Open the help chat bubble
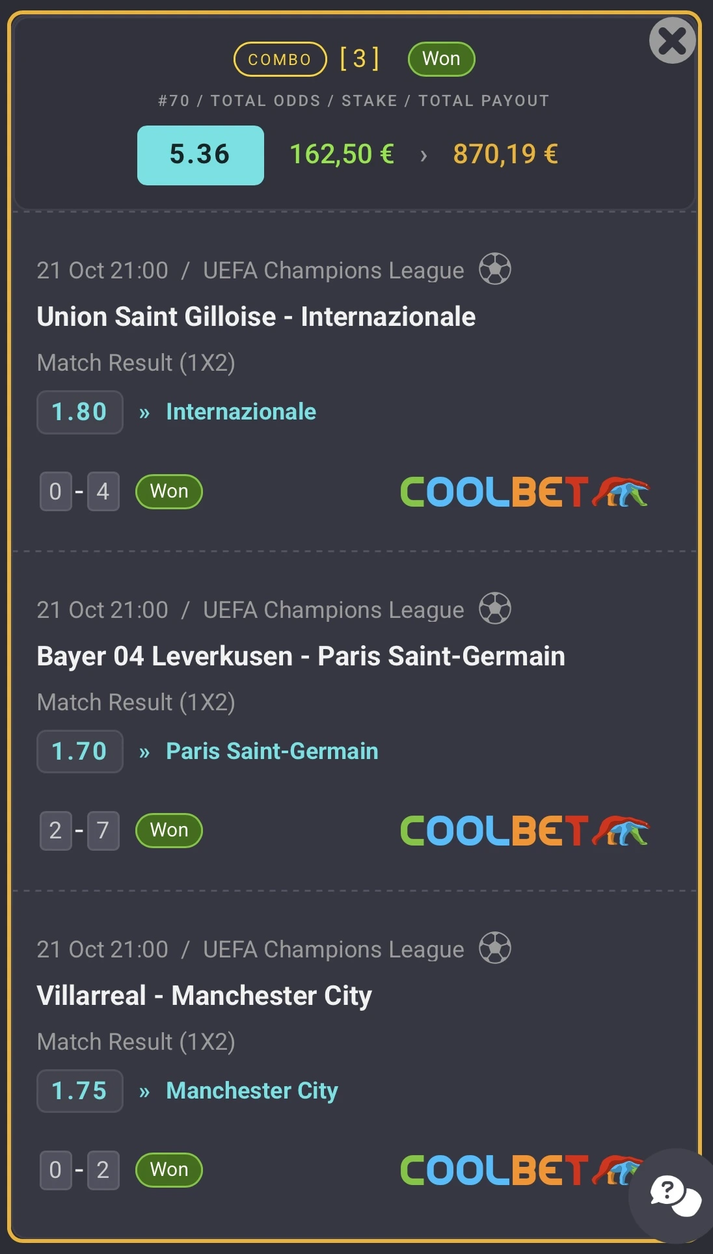This screenshot has height=1254, width=713. (x=674, y=1195)
